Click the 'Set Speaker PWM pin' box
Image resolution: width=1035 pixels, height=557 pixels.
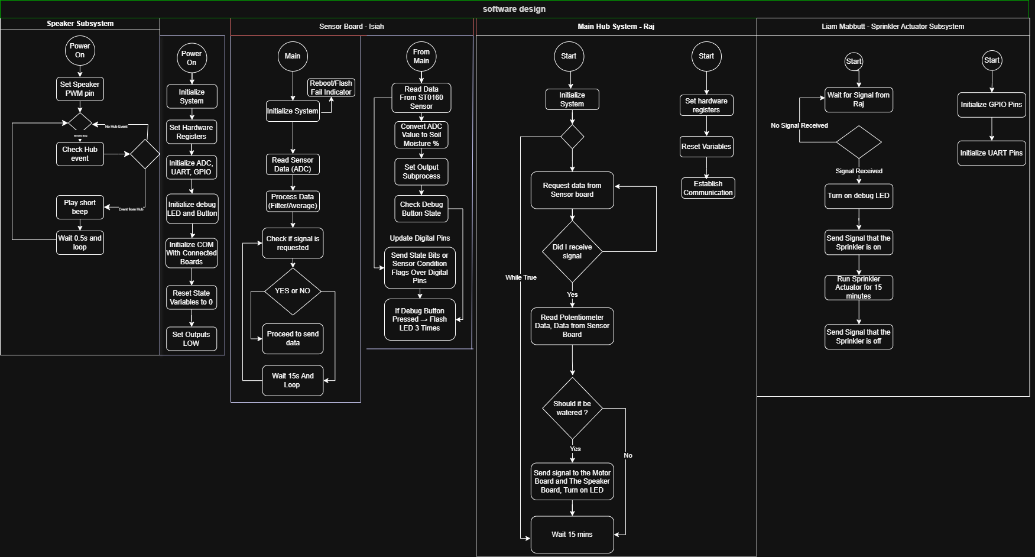point(79,89)
